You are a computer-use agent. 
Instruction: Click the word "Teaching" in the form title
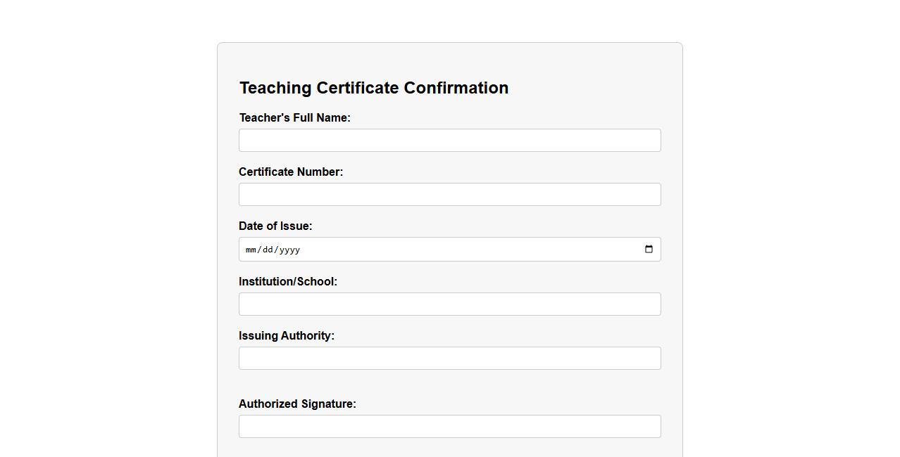(x=275, y=88)
